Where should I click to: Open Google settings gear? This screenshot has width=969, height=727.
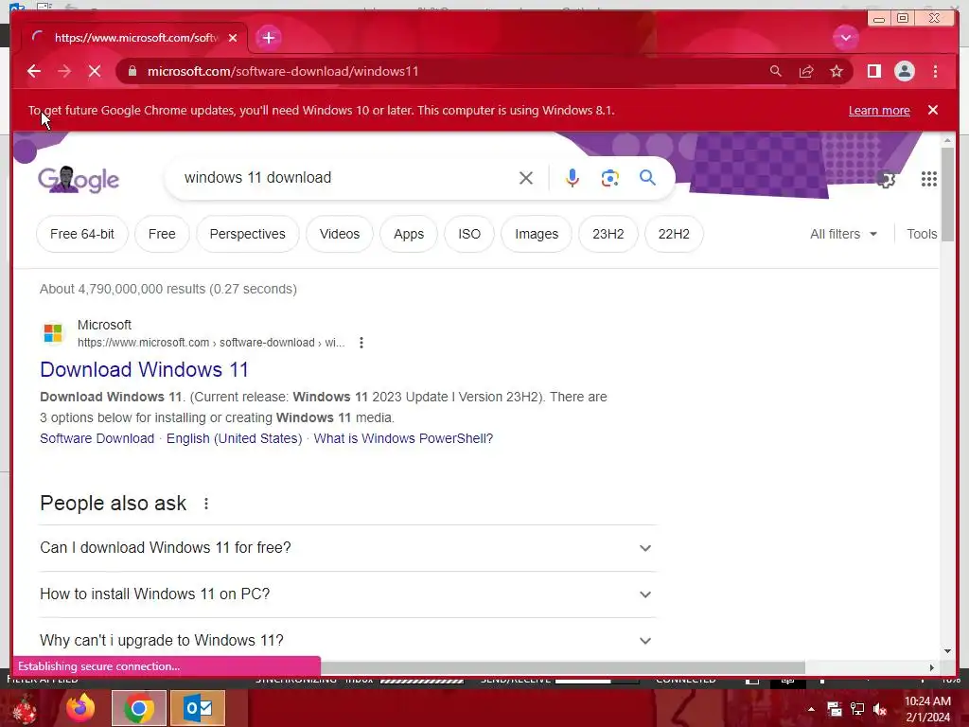[x=886, y=179]
